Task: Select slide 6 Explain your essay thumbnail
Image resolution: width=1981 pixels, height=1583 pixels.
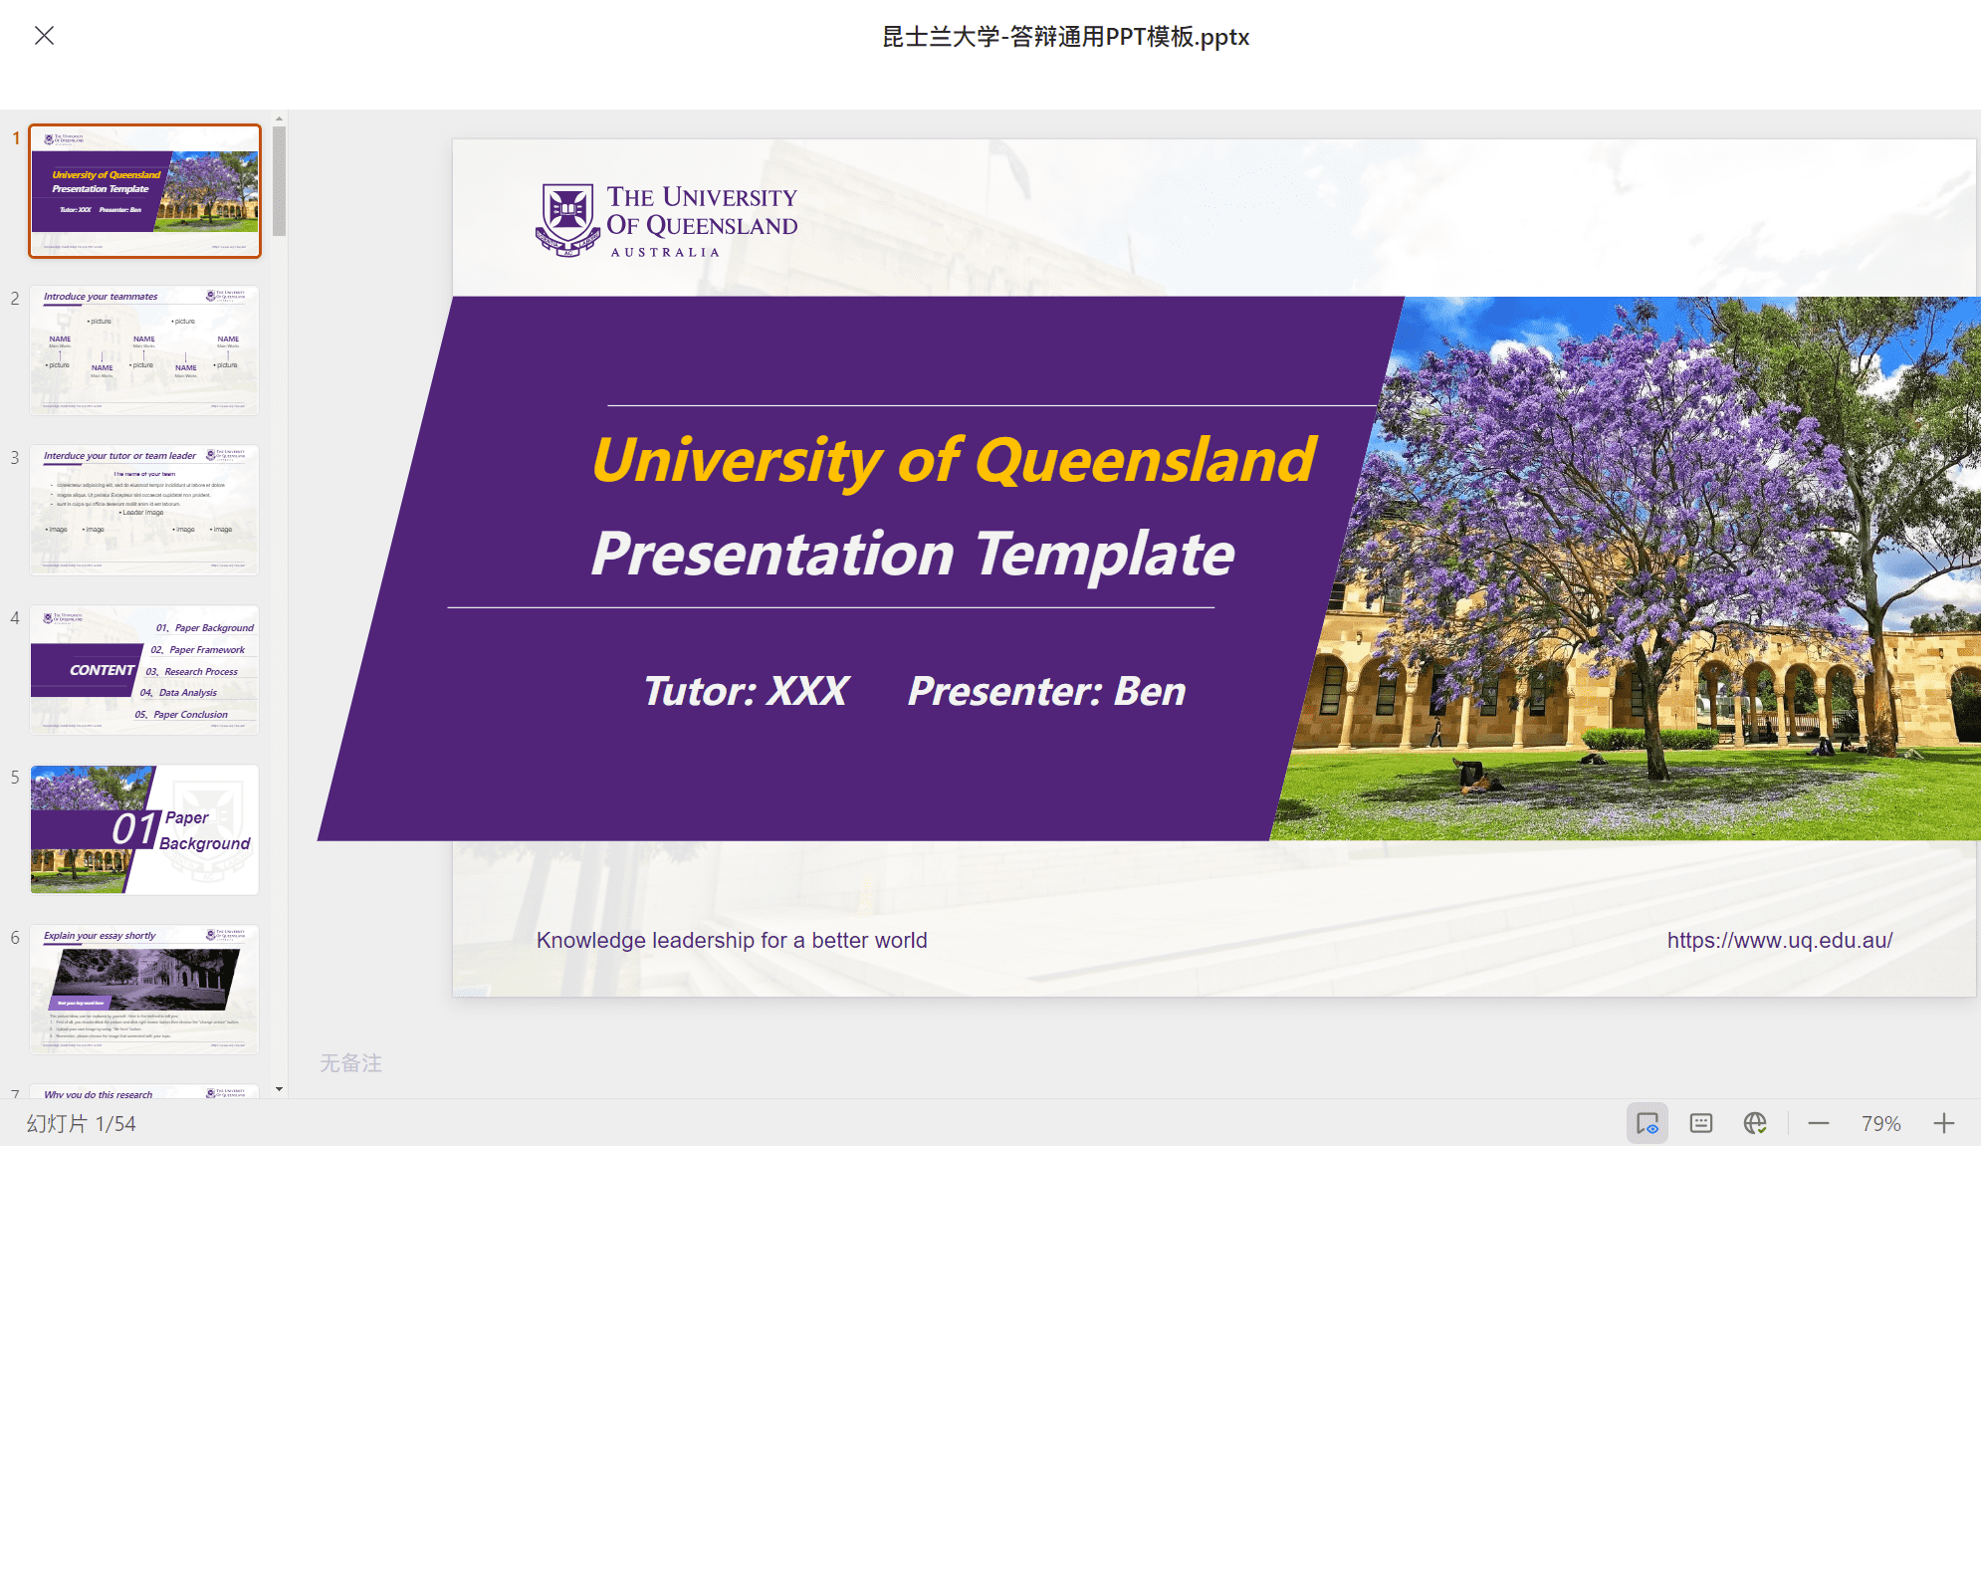Action: tap(145, 990)
